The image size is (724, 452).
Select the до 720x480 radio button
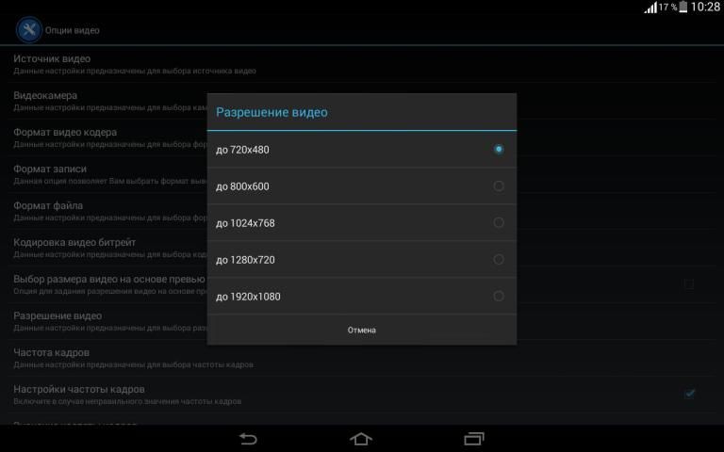499,149
